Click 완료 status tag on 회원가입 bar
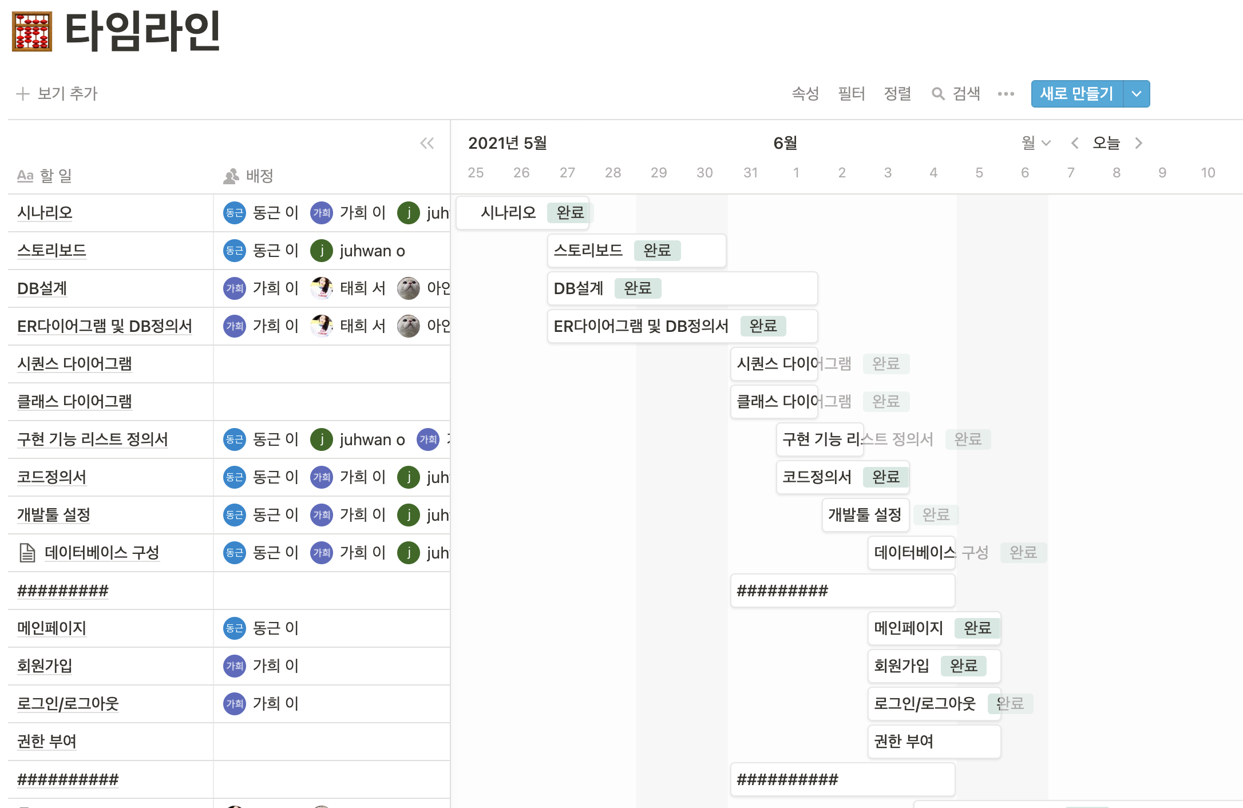This screenshot has width=1243, height=808. (x=964, y=666)
